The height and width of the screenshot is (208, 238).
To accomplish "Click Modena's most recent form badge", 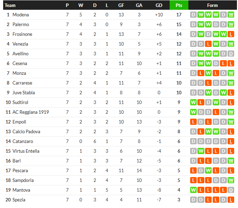I will click(x=231, y=15).
